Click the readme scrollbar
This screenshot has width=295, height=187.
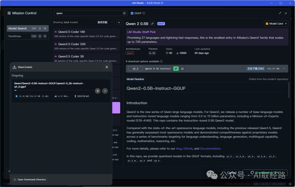pyautogui.click(x=289, y=90)
